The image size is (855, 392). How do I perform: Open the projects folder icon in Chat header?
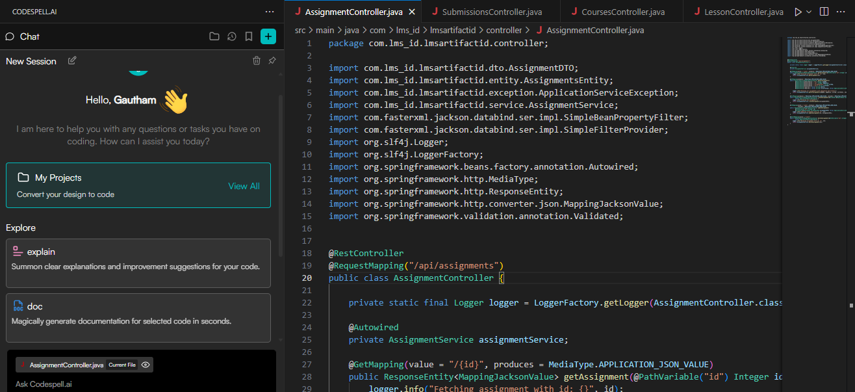[214, 36]
